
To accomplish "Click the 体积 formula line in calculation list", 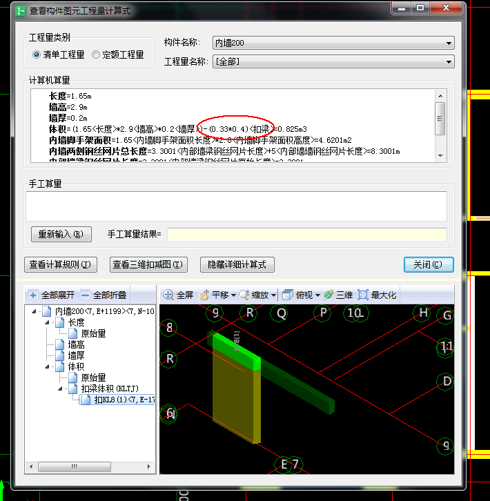I will coord(178,129).
